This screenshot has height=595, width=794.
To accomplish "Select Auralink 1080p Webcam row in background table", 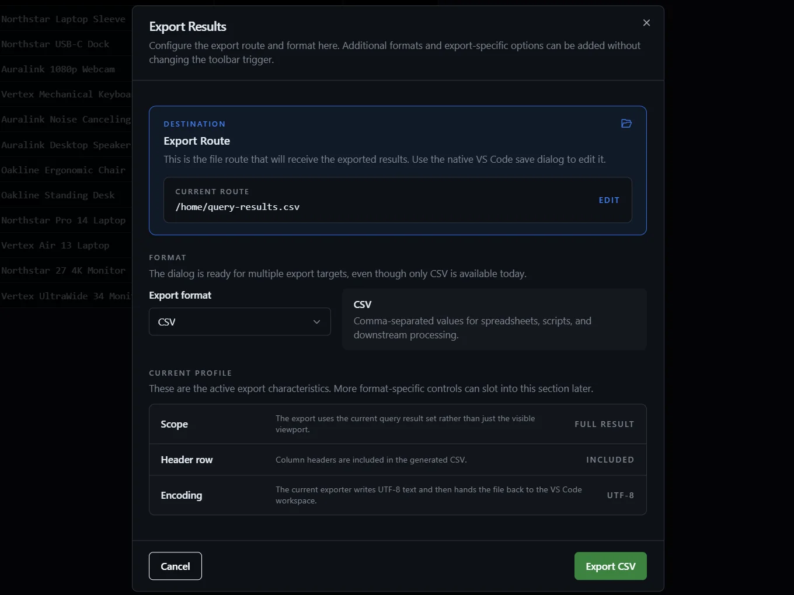I will pos(66,69).
